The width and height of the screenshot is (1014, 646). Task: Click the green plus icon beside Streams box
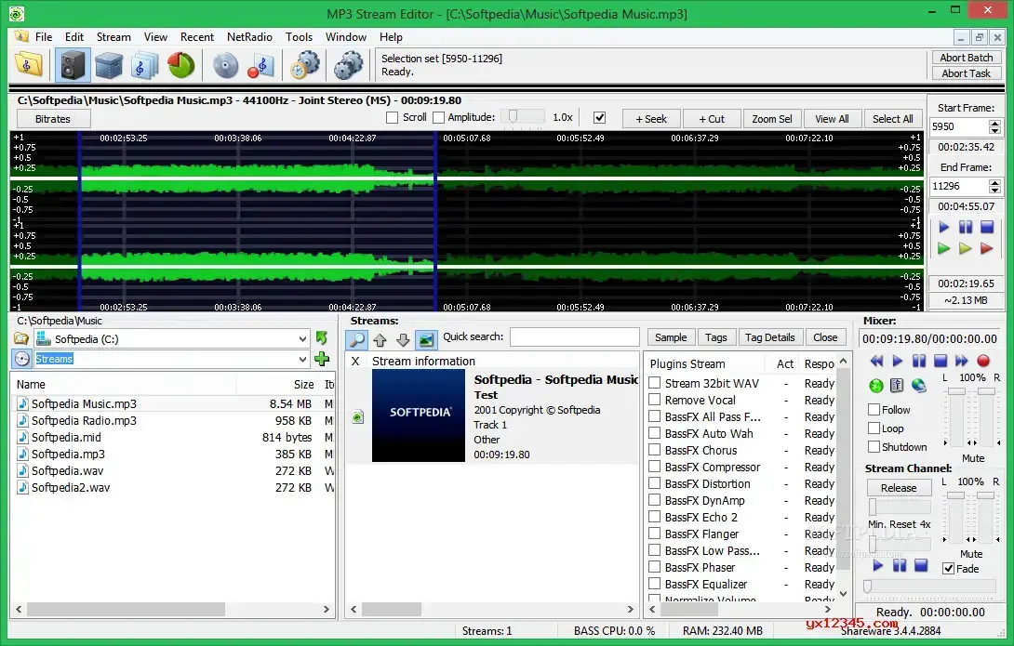(322, 359)
